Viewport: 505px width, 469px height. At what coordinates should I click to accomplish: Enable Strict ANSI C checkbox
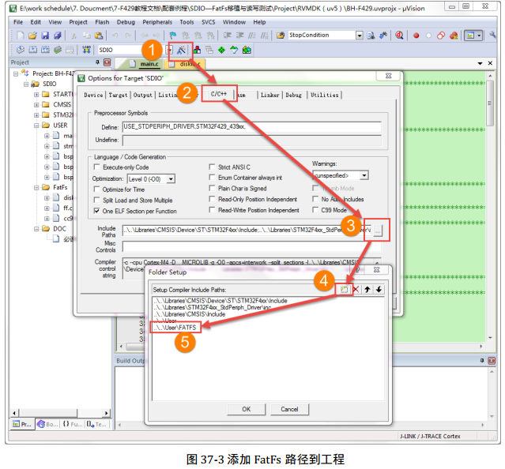pyautogui.click(x=212, y=167)
